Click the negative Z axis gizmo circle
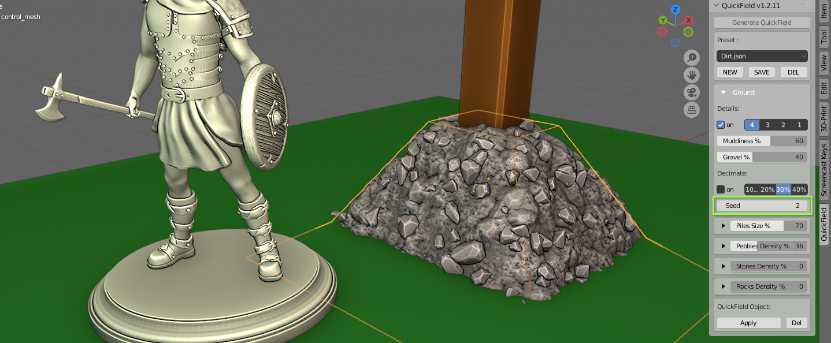Viewport: 831px width, 343px height. click(x=676, y=43)
